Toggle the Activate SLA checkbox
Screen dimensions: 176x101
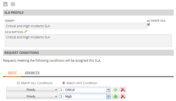(x=149, y=24)
